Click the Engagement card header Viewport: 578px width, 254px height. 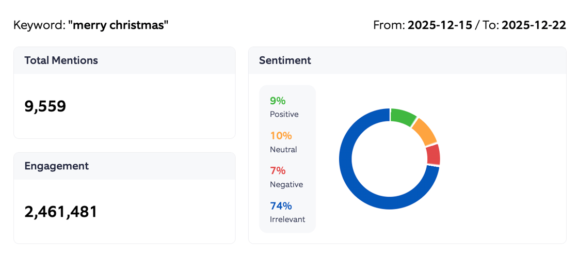(x=57, y=166)
